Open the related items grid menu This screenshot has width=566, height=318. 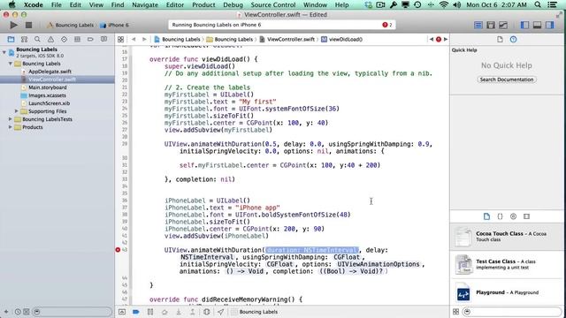click(x=120, y=39)
